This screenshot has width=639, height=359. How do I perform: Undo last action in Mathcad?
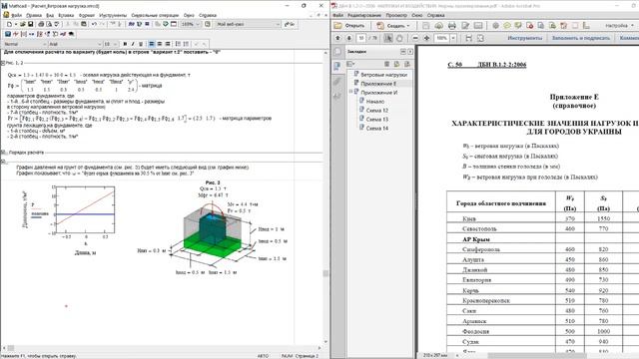94,24
